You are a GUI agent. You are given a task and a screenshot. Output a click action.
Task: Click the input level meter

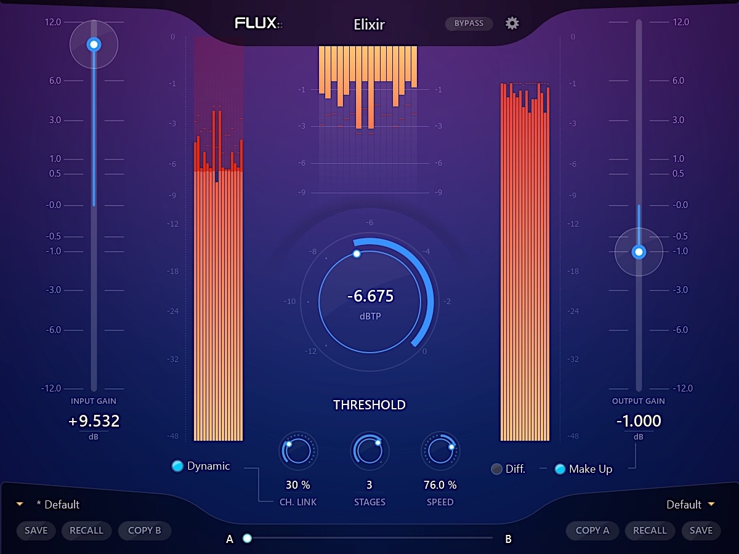point(219,239)
